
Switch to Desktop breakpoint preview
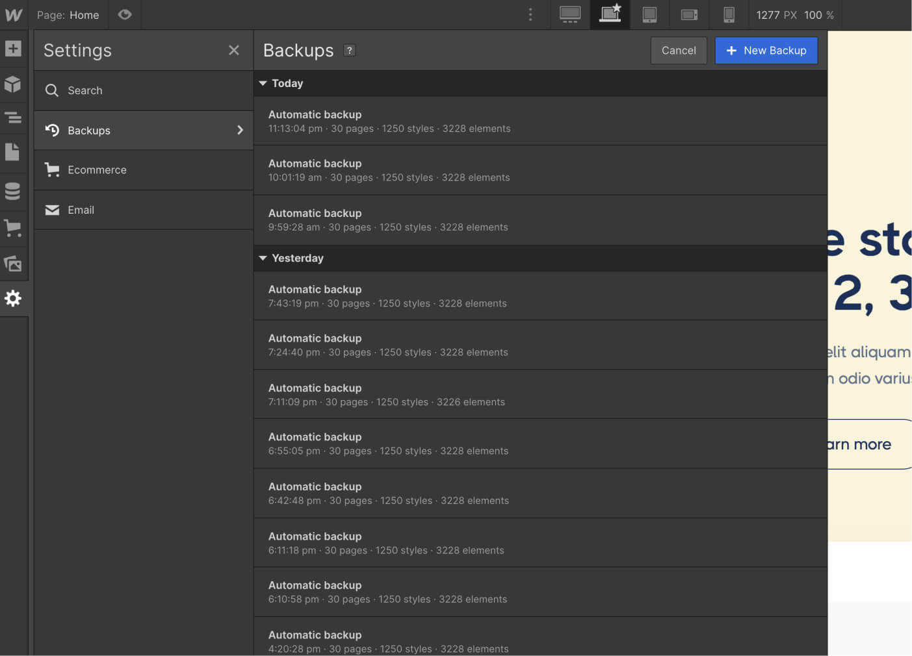(570, 14)
